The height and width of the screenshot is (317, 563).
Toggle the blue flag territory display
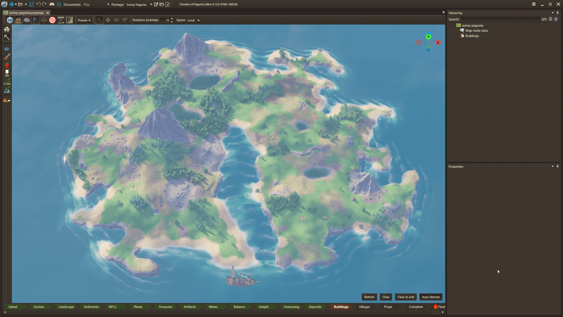[35, 20]
